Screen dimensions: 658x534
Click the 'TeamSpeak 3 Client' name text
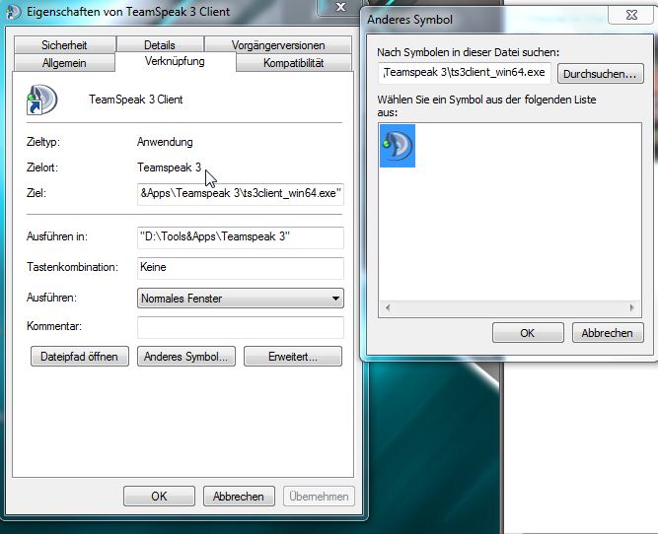(135, 100)
